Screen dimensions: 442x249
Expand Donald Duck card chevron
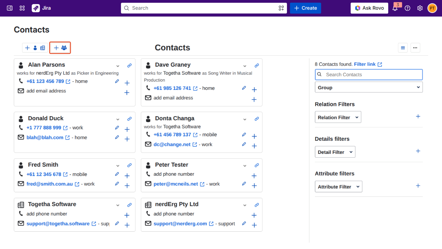(x=118, y=119)
